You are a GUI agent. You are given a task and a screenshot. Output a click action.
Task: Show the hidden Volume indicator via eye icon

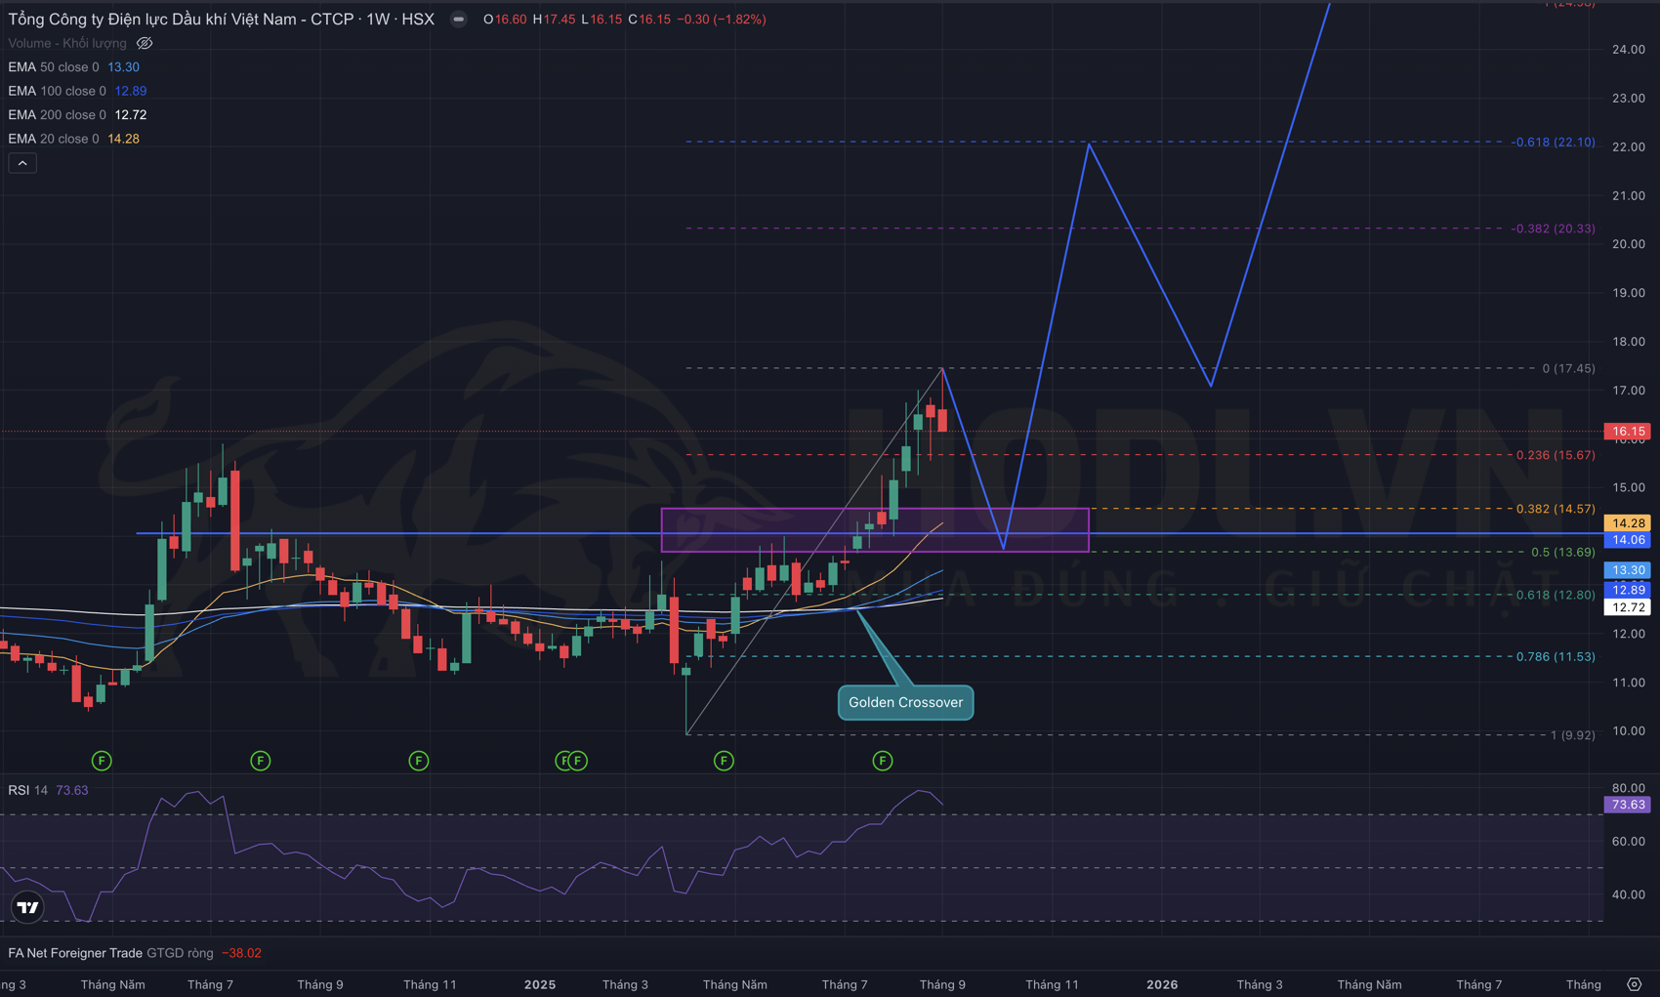145,43
